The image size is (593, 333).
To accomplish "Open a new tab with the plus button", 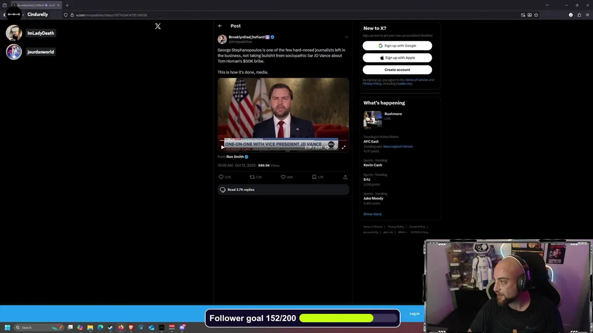I will pyautogui.click(x=67, y=5).
